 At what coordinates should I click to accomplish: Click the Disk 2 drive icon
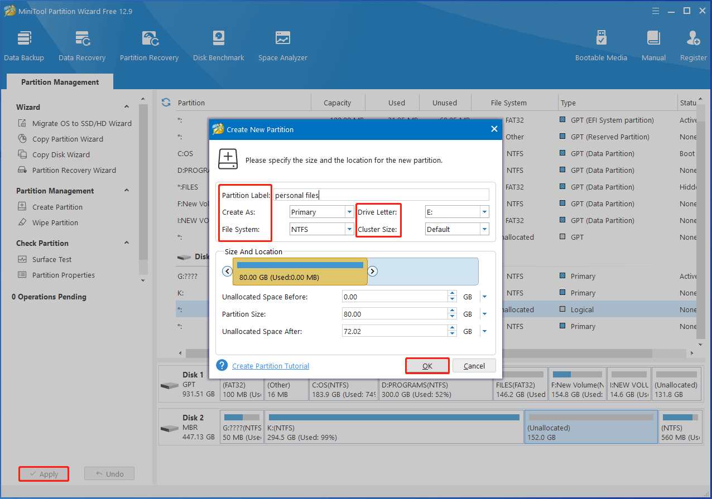pos(169,428)
